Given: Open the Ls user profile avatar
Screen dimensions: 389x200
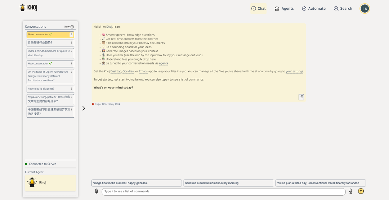Looking at the screenshot, I should (x=365, y=8).
